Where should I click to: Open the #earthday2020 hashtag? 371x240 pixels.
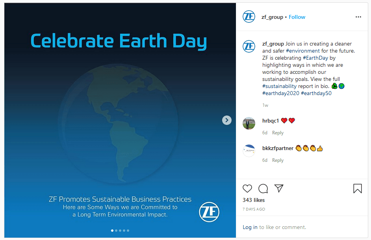click(280, 93)
